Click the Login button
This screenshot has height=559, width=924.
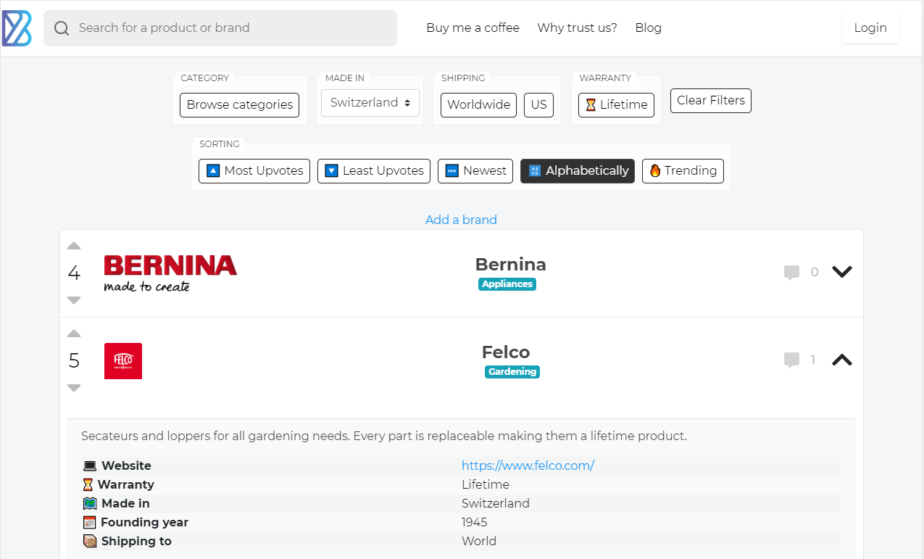(x=870, y=28)
